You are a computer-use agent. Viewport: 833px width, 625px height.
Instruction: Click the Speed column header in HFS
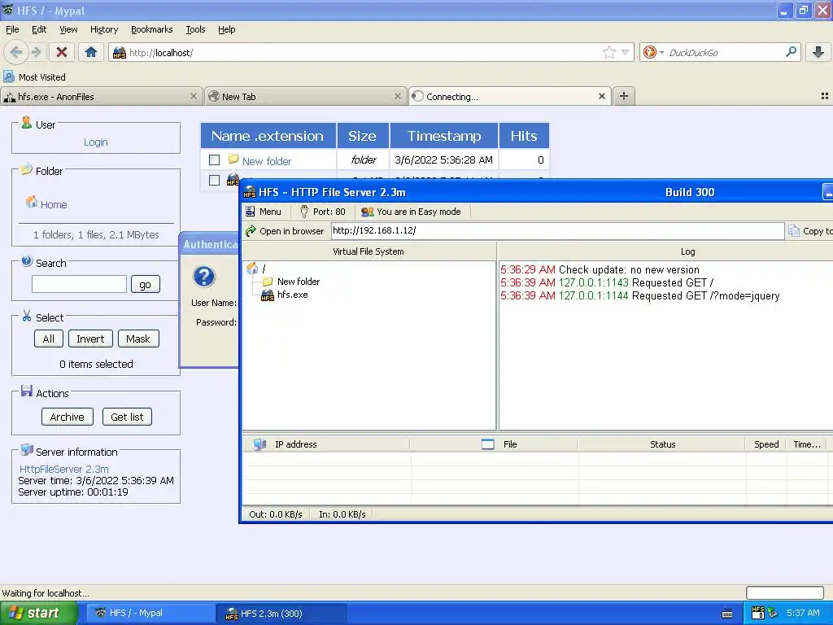coord(766,444)
